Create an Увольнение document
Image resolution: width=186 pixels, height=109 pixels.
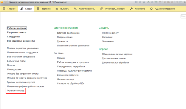point(108,41)
